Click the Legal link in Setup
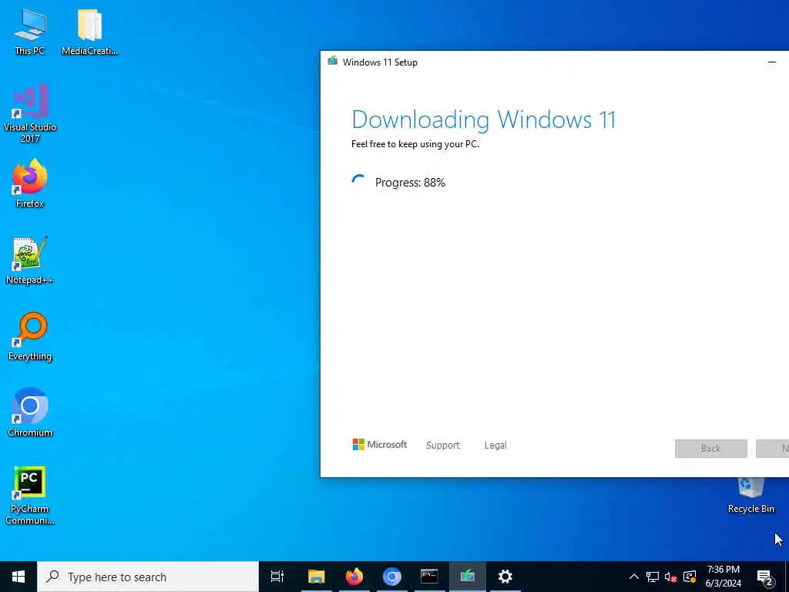 tap(495, 445)
